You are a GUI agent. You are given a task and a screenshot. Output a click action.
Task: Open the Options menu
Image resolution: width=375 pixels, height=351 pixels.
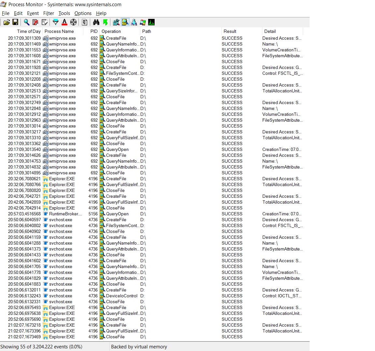[83, 13]
